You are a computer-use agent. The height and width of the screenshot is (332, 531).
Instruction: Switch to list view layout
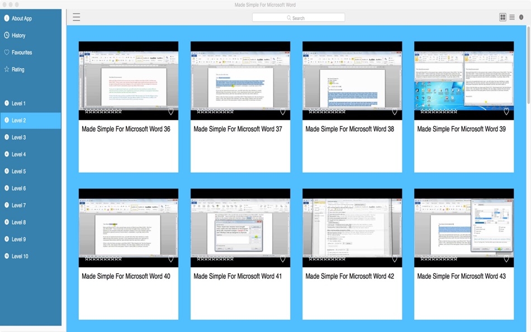point(512,17)
